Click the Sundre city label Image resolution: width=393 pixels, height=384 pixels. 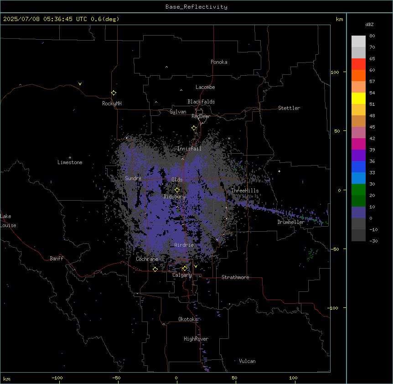[x=133, y=178]
